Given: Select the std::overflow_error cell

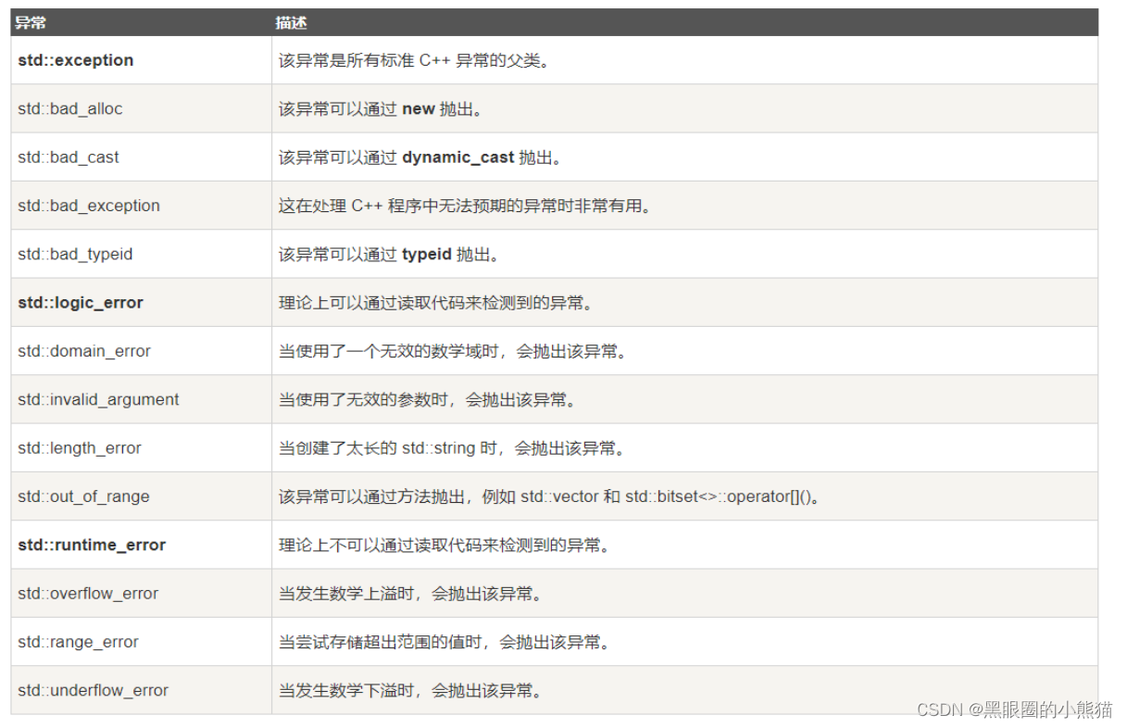Looking at the screenshot, I should (141, 594).
